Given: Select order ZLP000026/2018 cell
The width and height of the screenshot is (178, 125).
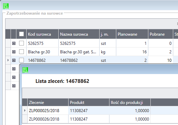Looking at the screenshot, I should click(48, 119).
